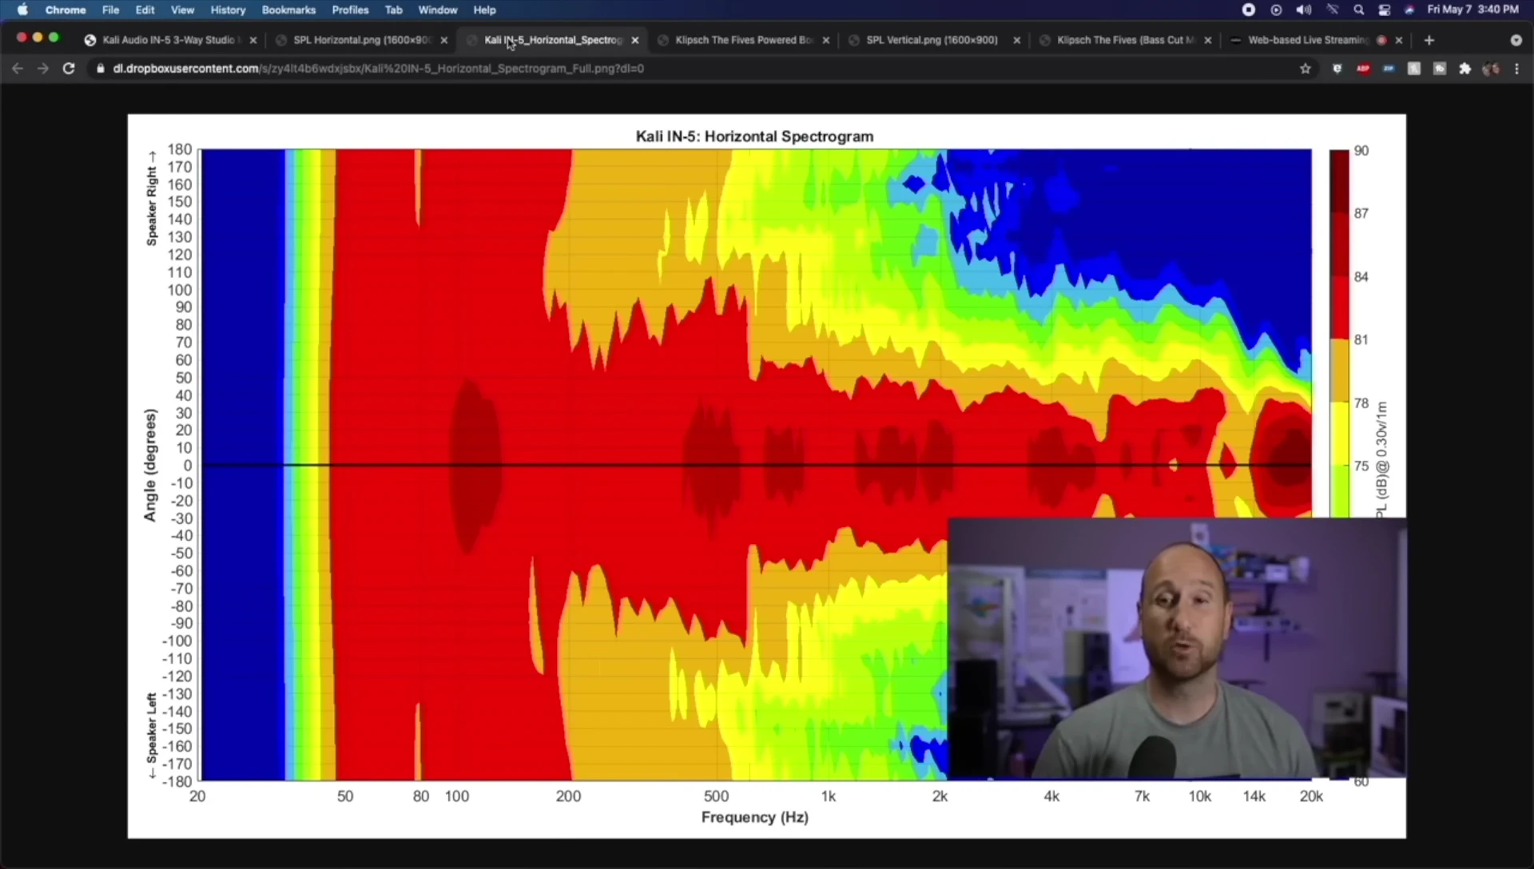Open the blue ZIP extension icon
The height and width of the screenshot is (869, 1534).
point(1389,69)
